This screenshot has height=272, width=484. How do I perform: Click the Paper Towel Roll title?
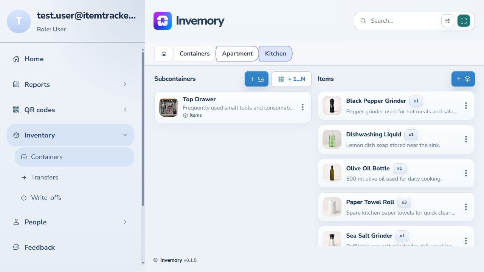pos(370,202)
